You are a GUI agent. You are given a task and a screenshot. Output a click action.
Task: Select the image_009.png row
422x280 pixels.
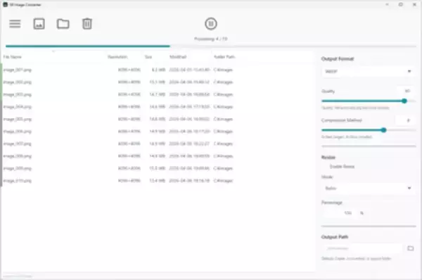[x=158, y=168]
